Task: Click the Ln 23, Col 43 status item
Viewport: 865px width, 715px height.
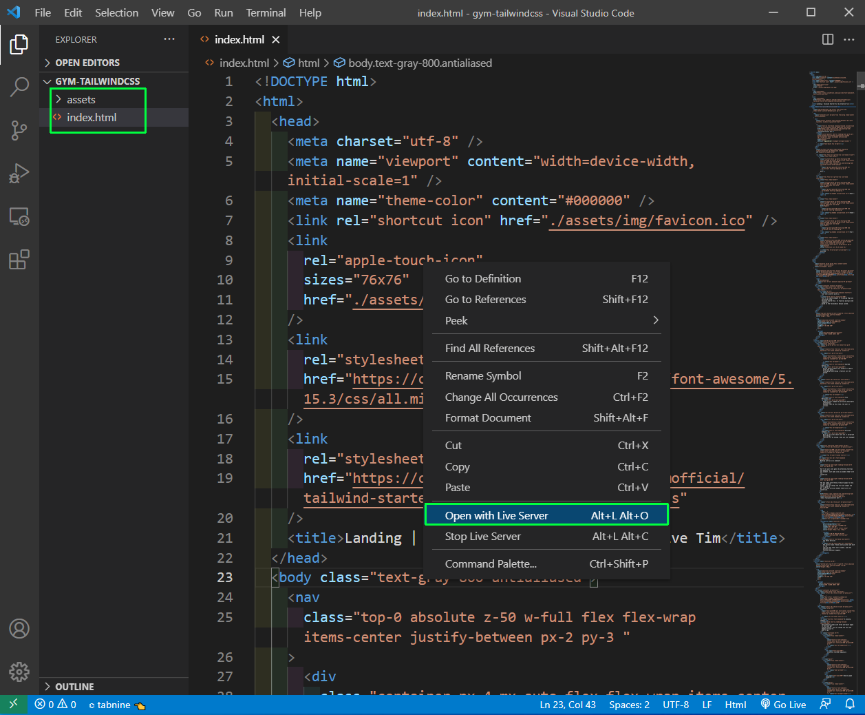Action: [568, 705]
